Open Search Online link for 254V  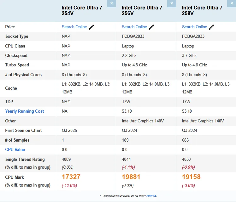click(x=74, y=27)
